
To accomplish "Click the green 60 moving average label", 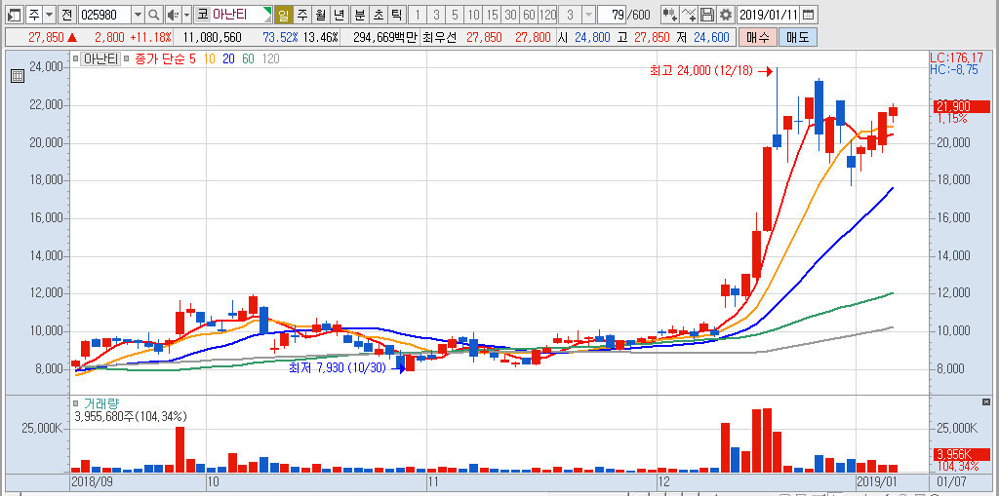I will [249, 59].
